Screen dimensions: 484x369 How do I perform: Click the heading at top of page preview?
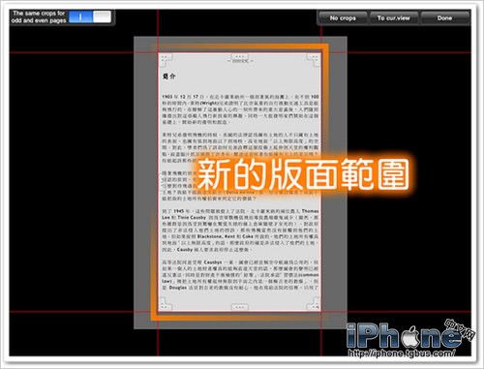[x=168, y=77]
